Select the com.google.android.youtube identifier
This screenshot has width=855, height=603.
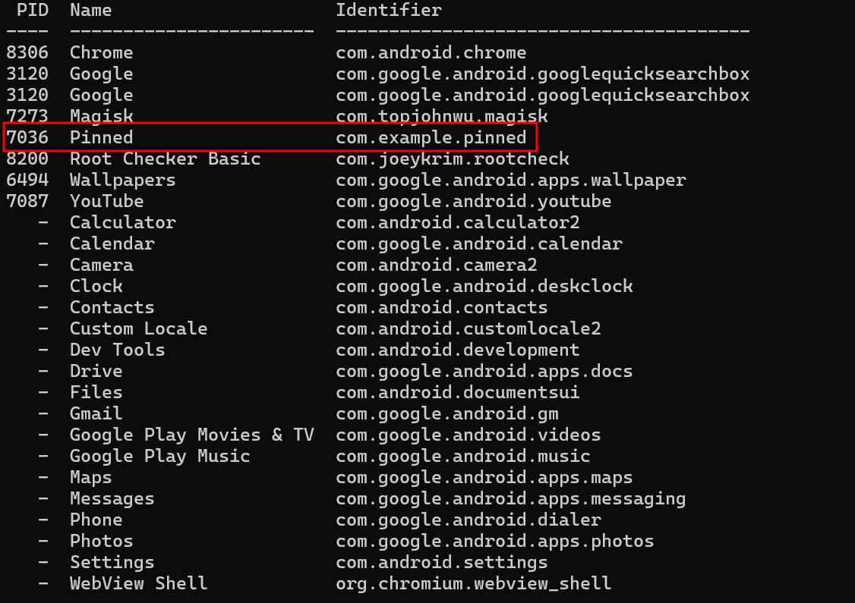coord(473,201)
